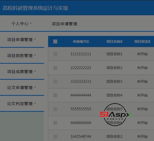Image resolution: width=154 pixels, height=141 pixels.
Task: Toggle the select-all header checkbox
Action: [x=55, y=41]
